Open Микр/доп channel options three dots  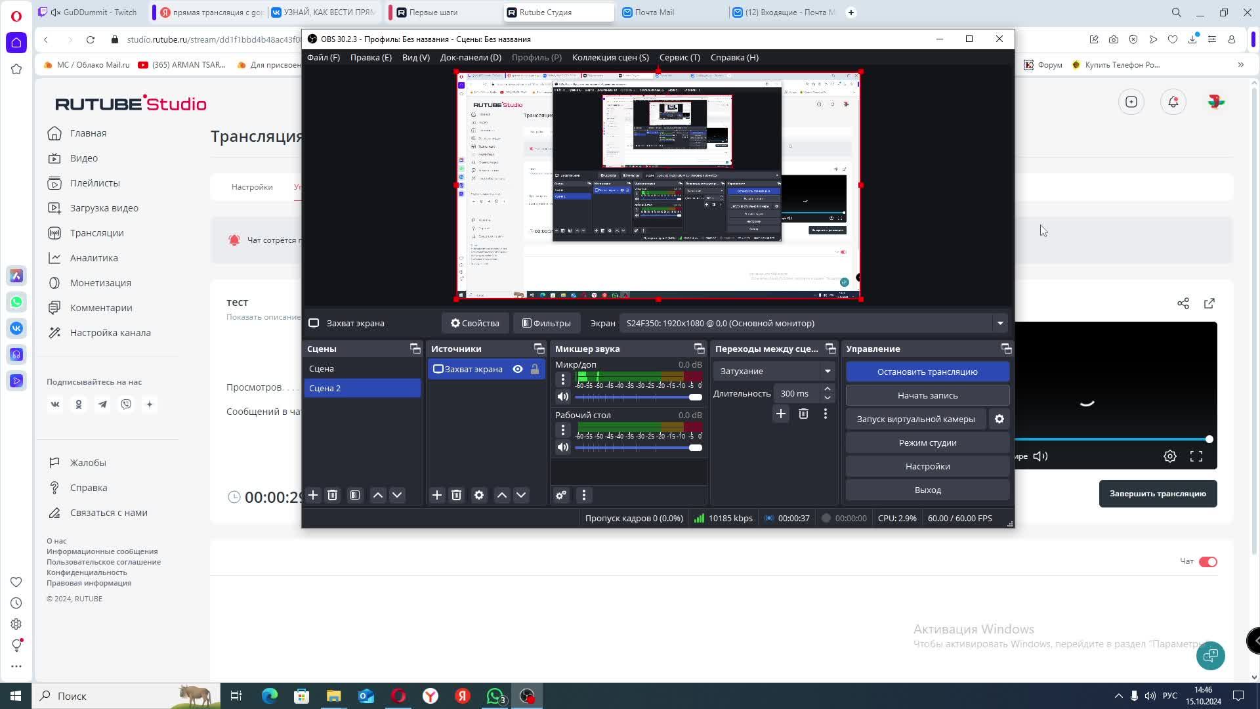pyautogui.click(x=562, y=379)
